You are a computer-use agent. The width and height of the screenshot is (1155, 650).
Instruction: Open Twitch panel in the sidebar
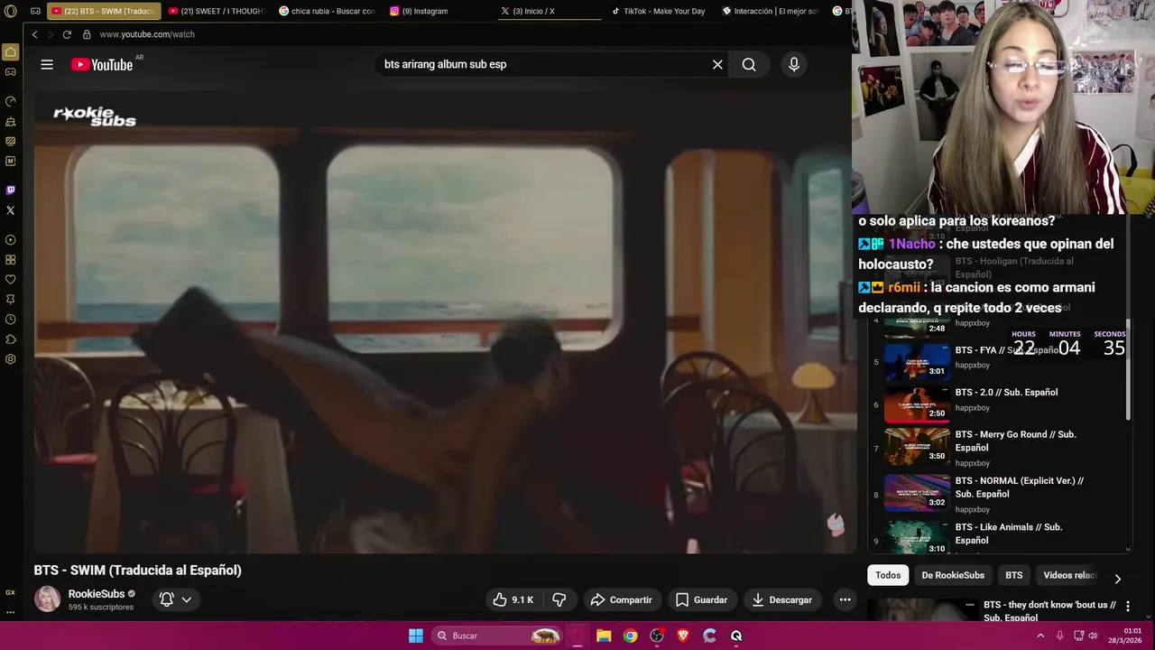(11, 190)
